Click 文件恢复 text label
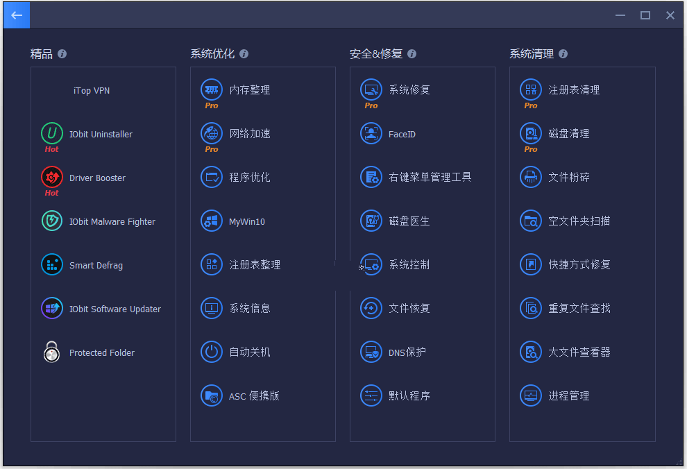The height and width of the screenshot is (469, 687). 409,308
